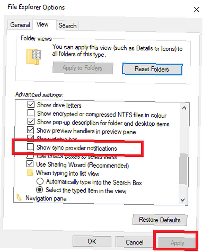The width and height of the screenshot is (203, 252).
Task: Switch to the General tab
Action: [x=20, y=25]
